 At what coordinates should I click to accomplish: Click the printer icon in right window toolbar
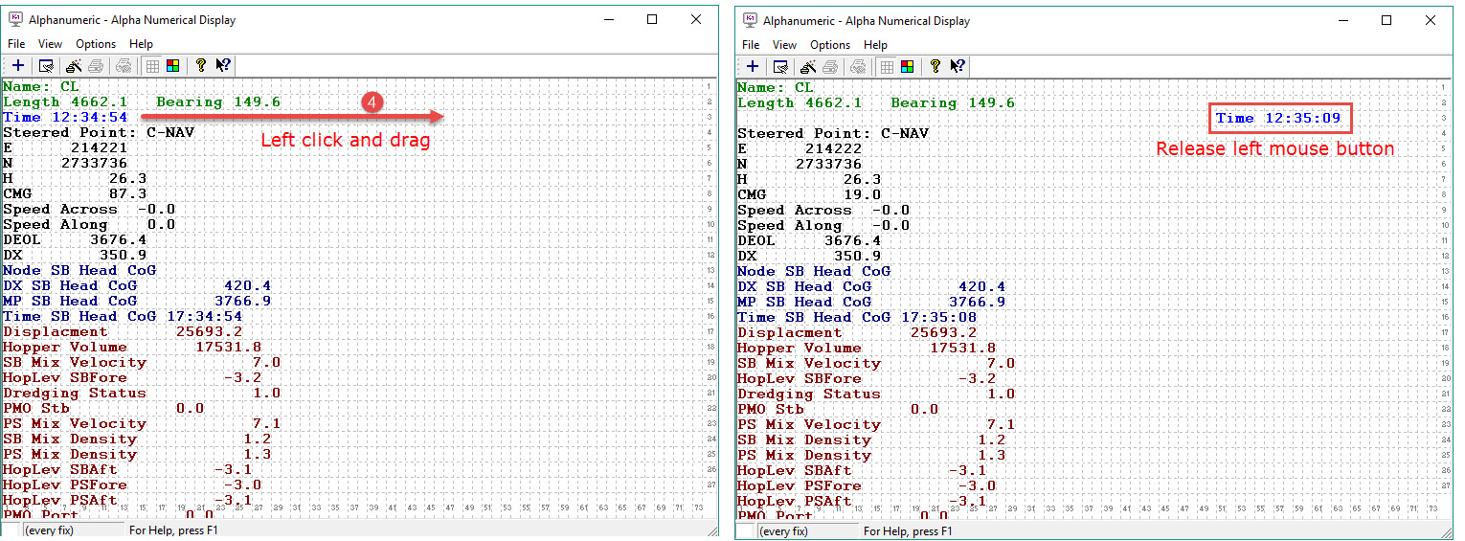[x=830, y=67]
